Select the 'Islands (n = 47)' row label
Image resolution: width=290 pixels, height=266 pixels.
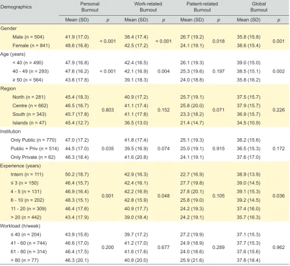pos(29,123)
